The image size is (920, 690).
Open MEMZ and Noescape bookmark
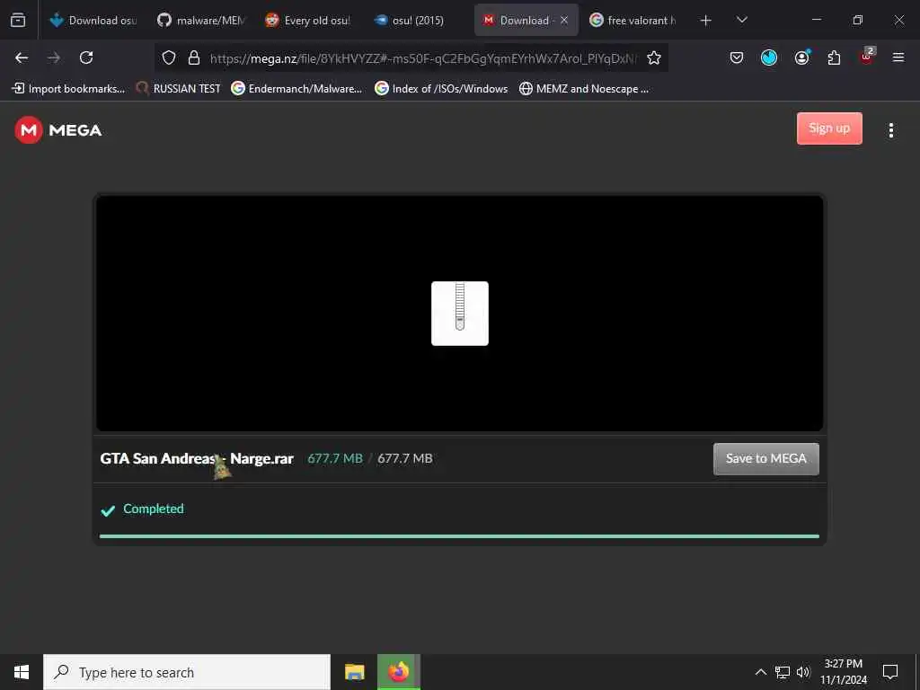click(584, 89)
